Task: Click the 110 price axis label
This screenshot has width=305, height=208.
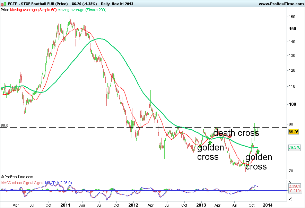Action: click(292, 86)
